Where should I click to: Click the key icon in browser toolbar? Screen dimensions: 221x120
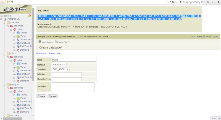pos(12,2)
